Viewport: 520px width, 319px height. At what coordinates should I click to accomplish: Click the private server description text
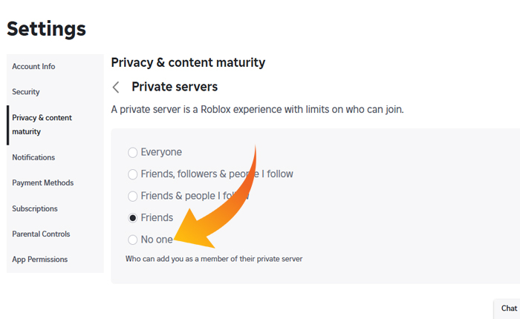(257, 110)
